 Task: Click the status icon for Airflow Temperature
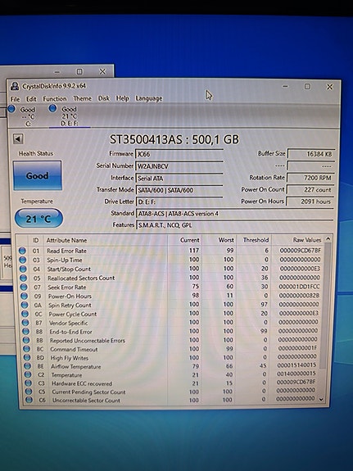coord(27,366)
